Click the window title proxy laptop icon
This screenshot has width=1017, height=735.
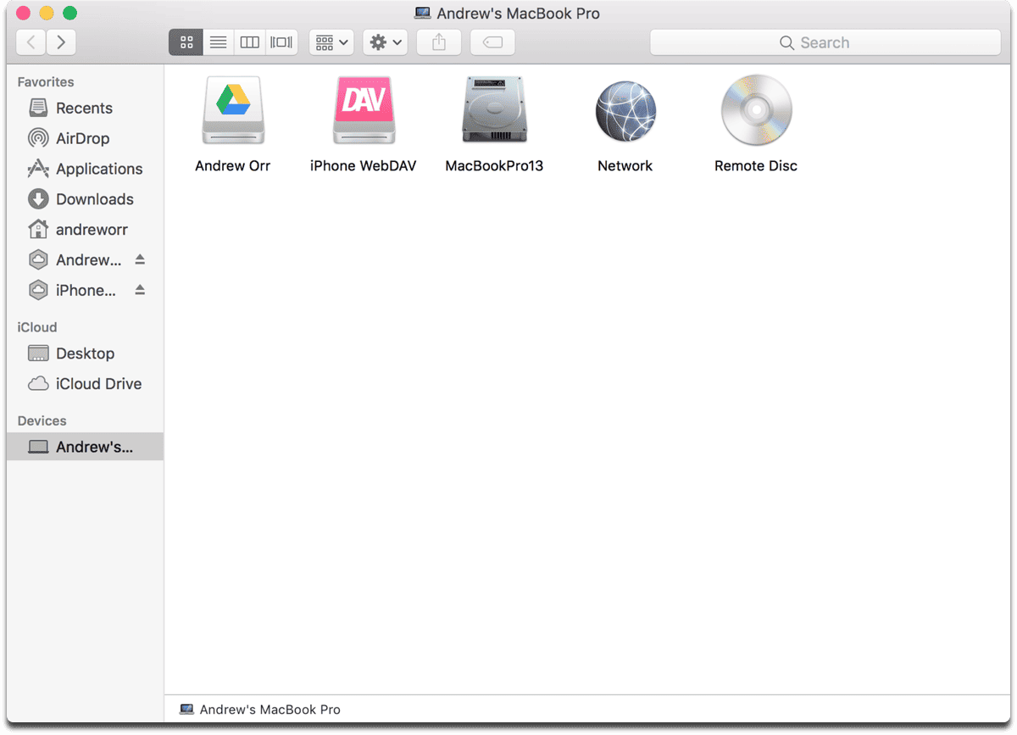[x=422, y=13]
